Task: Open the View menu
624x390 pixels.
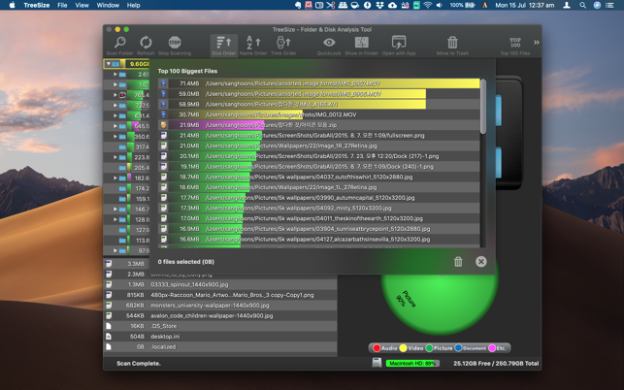Action: [x=82, y=5]
